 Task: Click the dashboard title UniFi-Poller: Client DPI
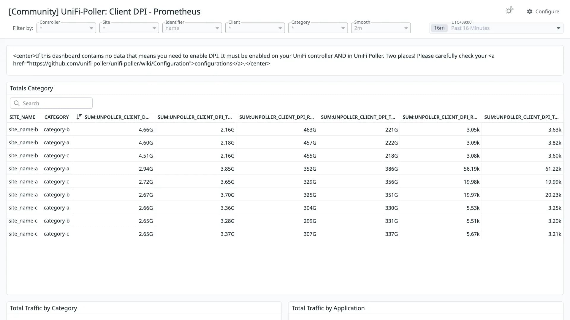(104, 12)
